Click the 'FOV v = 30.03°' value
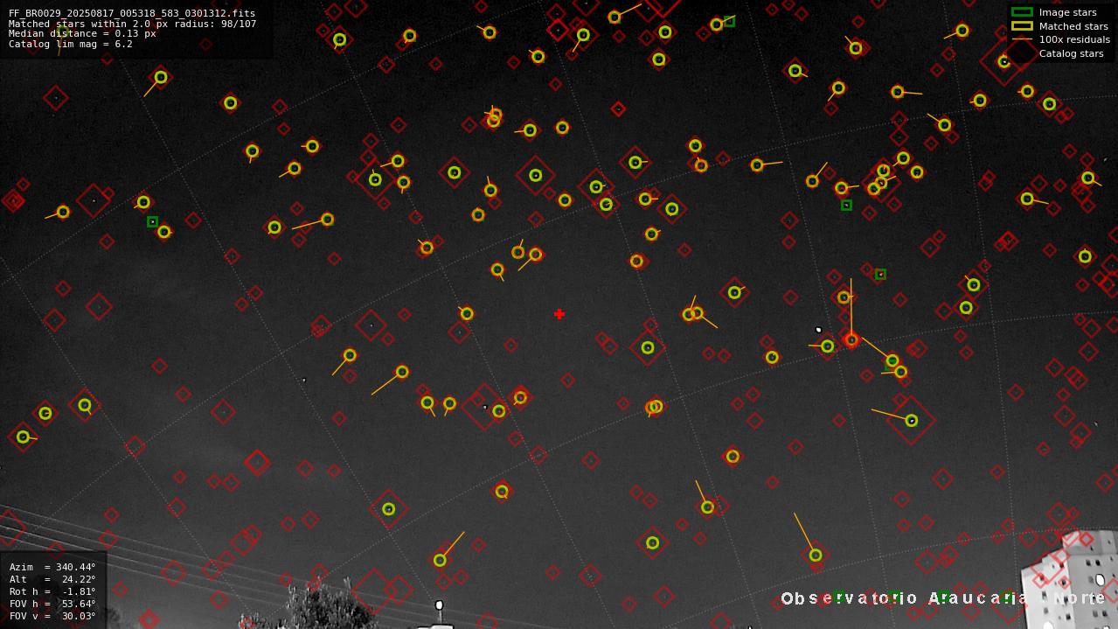 point(52,616)
